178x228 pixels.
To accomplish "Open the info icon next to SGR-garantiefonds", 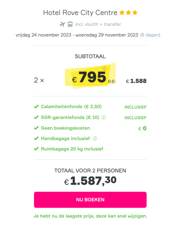I will pos(104,117).
